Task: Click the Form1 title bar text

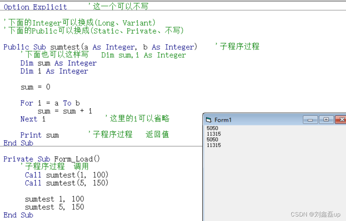Action: click(x=223, y=120)
